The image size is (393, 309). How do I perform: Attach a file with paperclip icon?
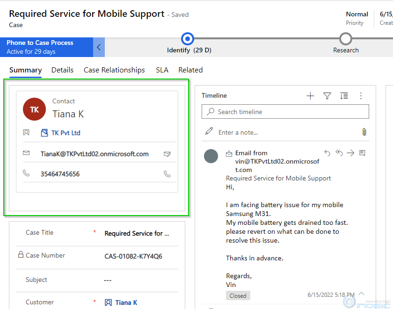364,132
